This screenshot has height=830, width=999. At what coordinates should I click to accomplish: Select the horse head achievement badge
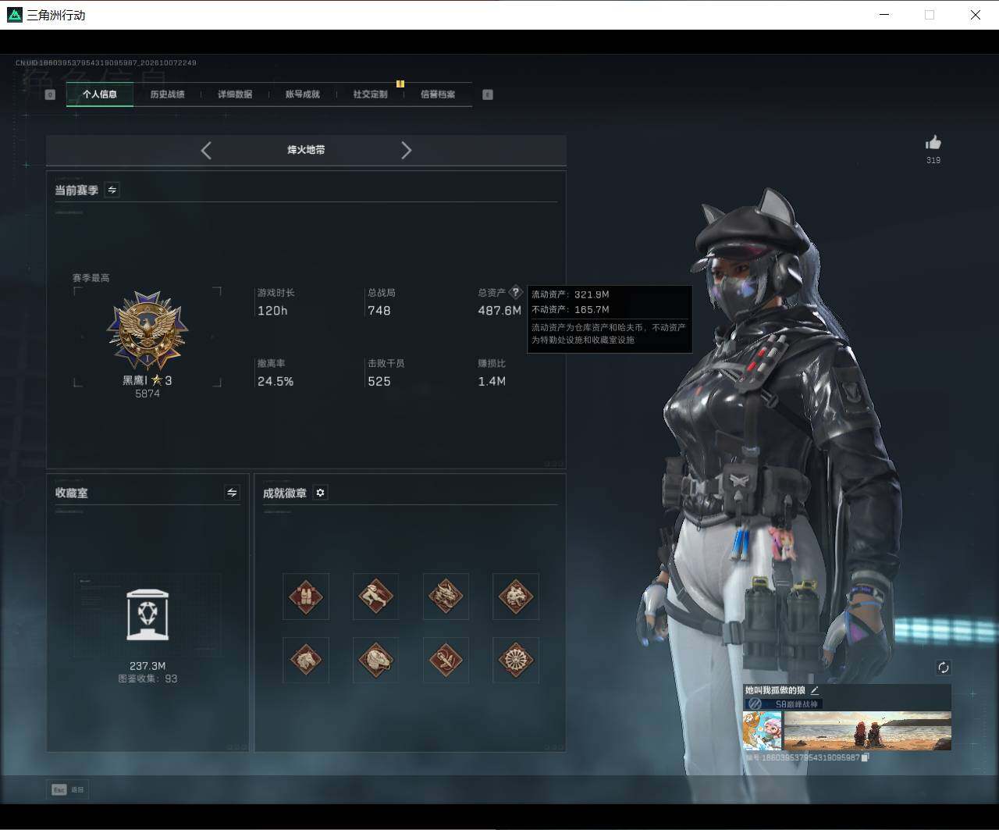(306, 660)
